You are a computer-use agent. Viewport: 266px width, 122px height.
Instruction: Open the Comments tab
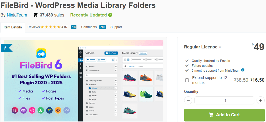pos(89,27)
